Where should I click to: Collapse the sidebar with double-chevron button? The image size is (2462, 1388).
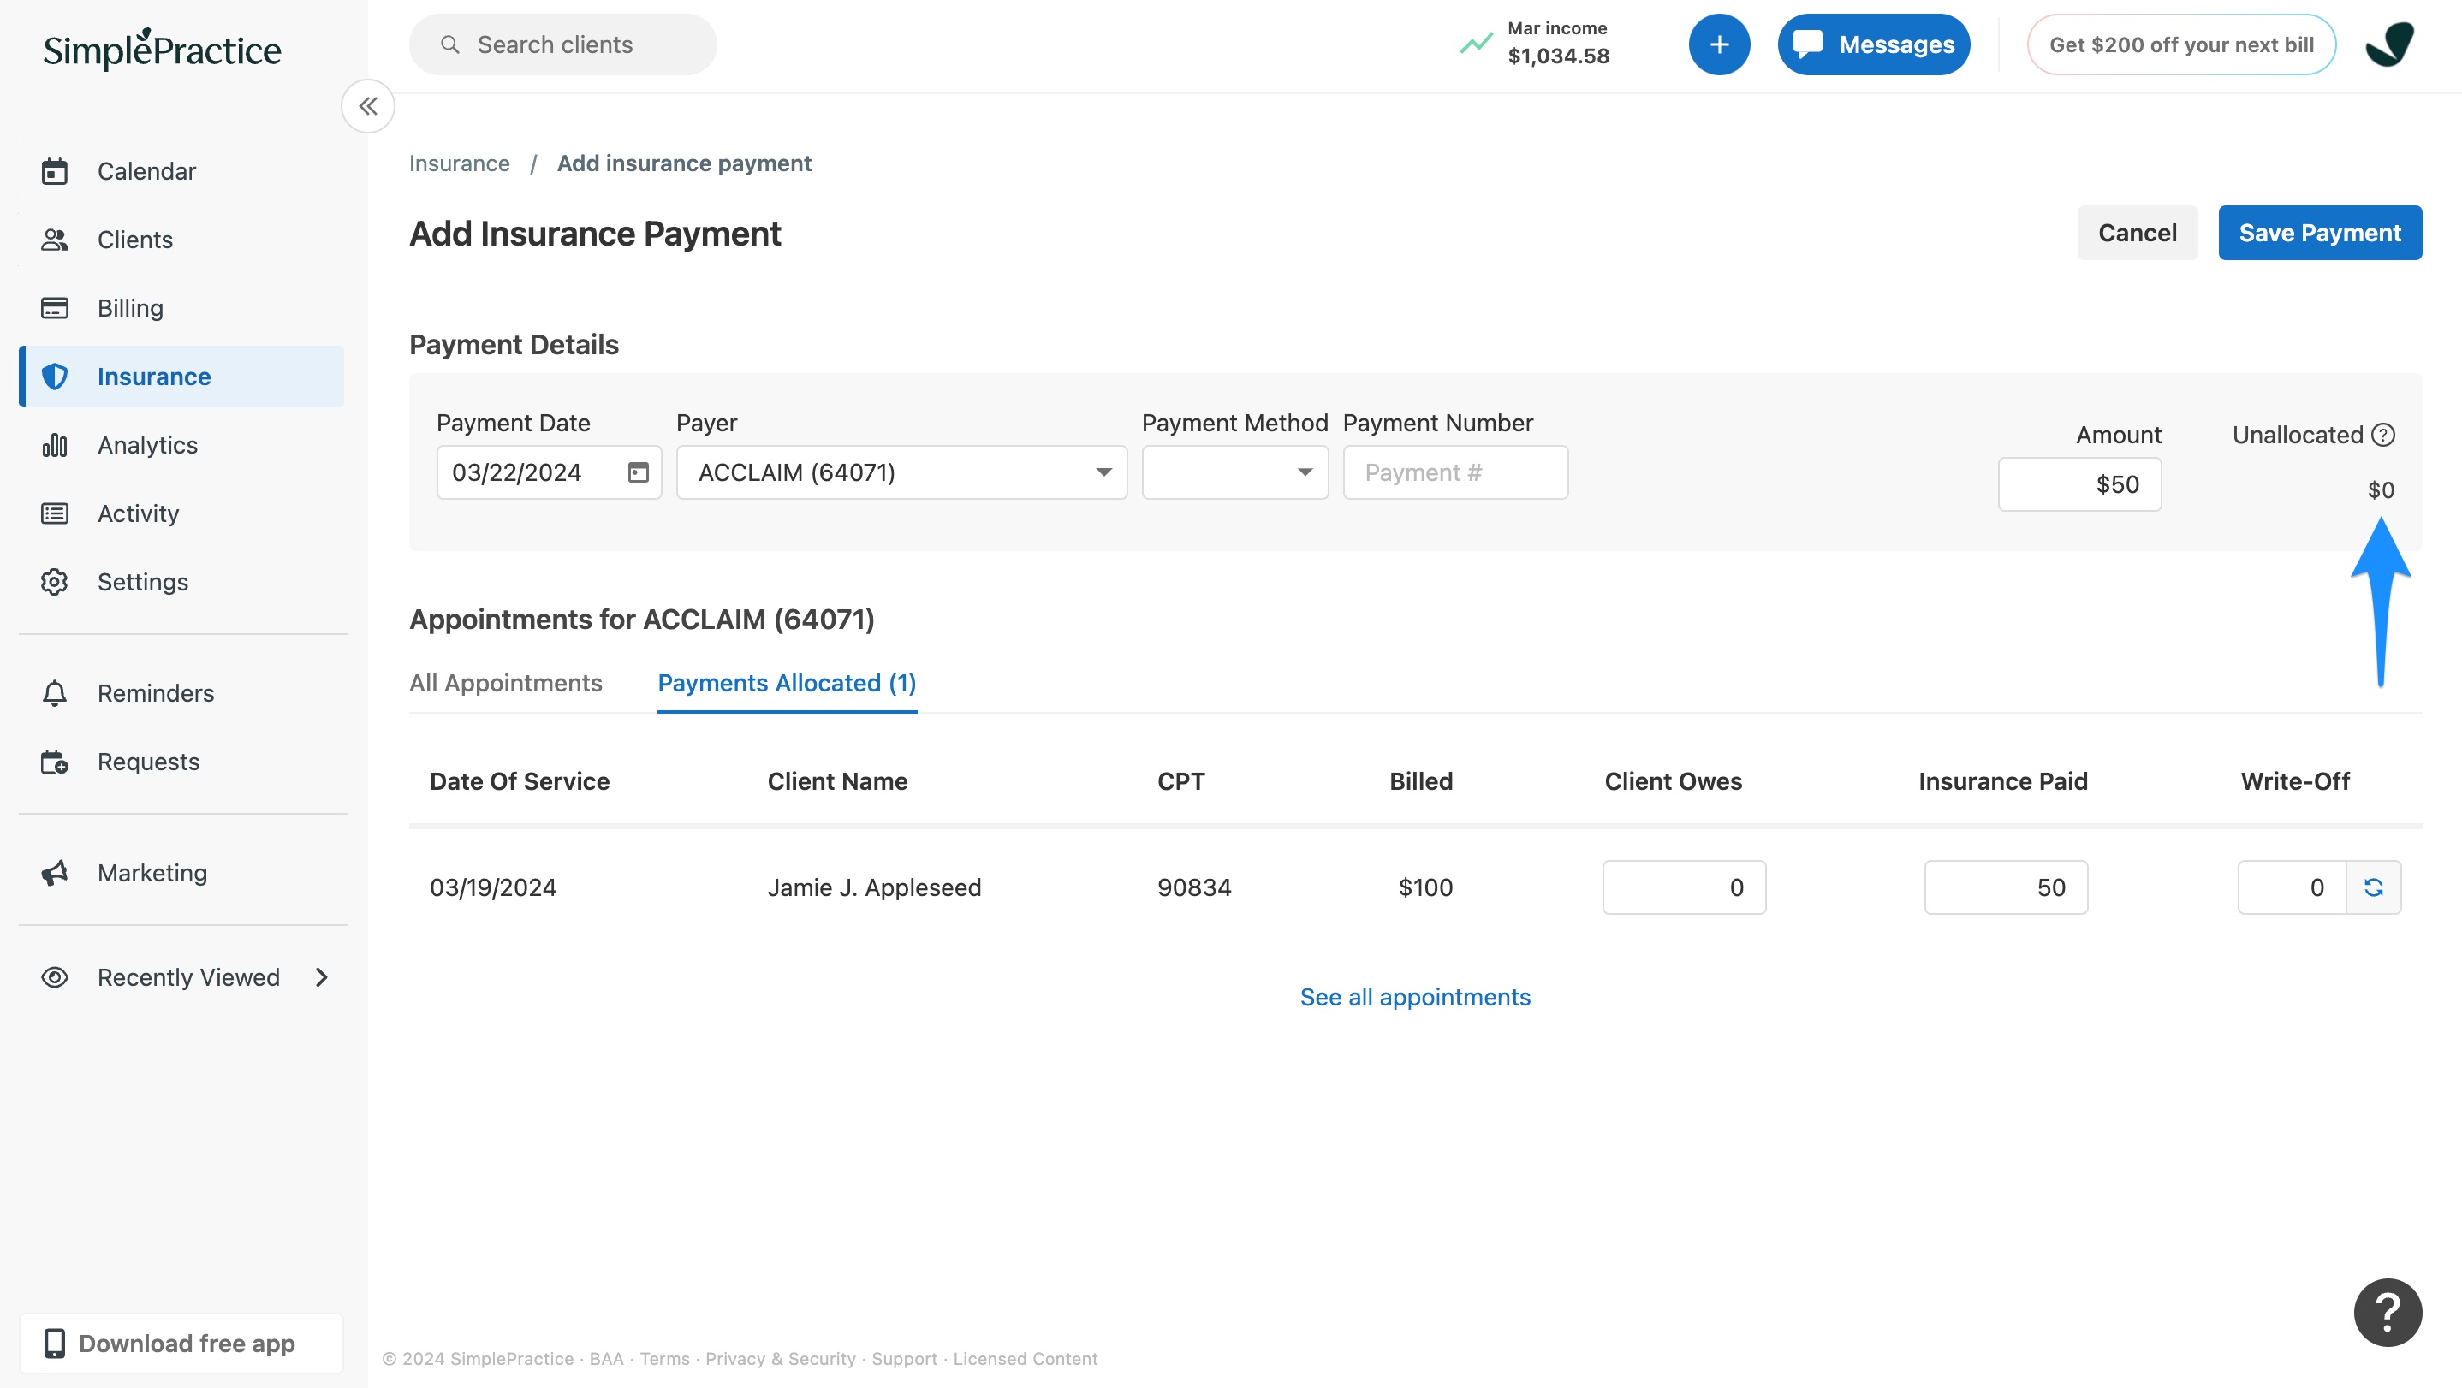coord(368,106)
